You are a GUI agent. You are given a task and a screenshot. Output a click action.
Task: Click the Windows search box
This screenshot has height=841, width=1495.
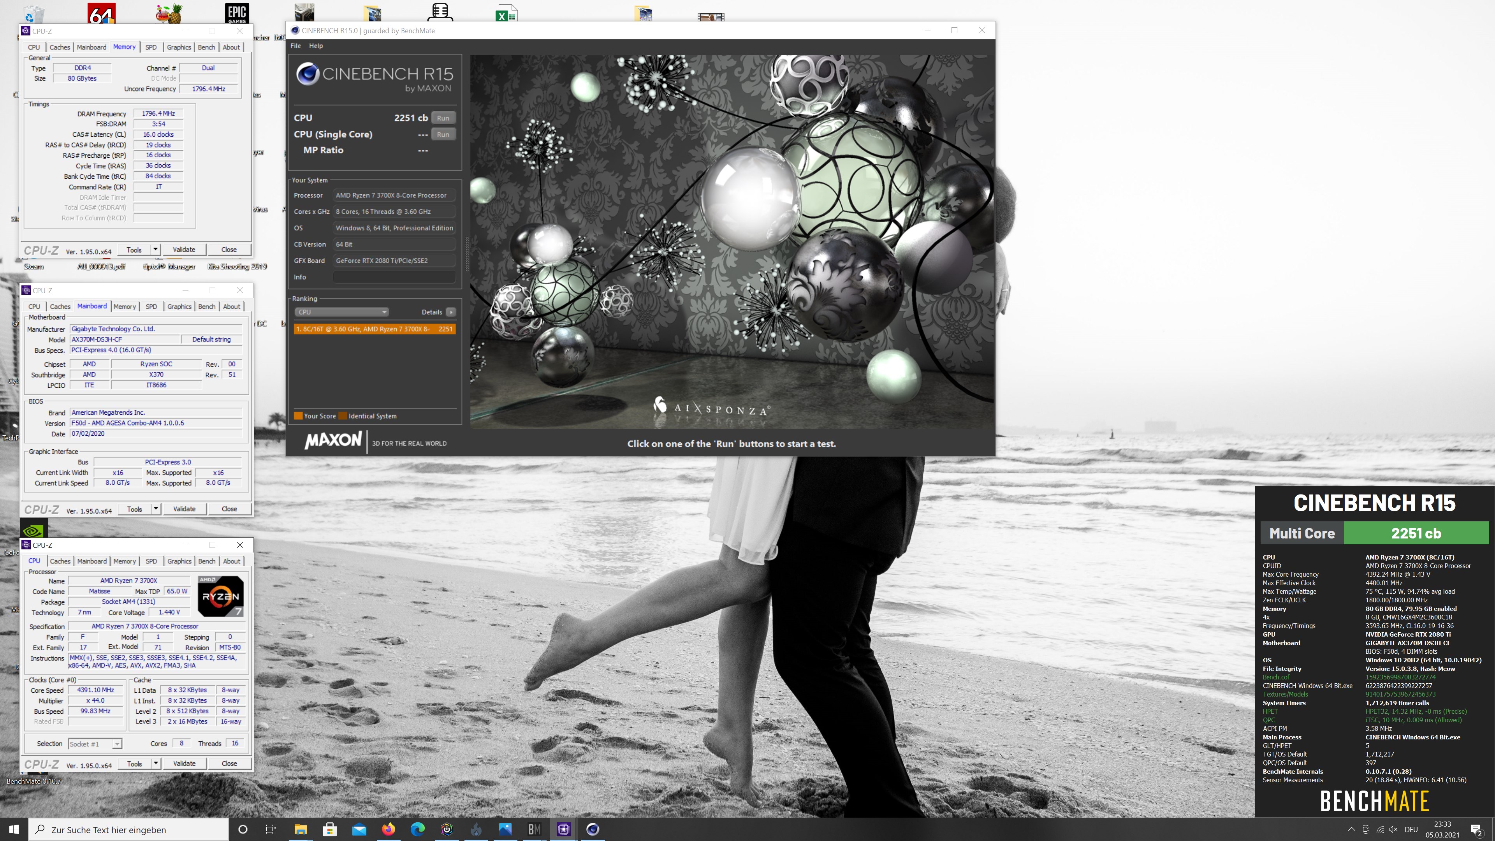pyautogui.click(x=128, y=829)
